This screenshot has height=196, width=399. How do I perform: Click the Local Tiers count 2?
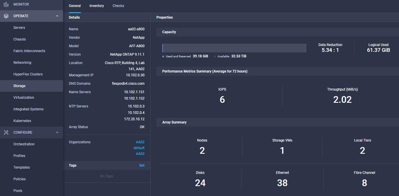click(362, 151)
